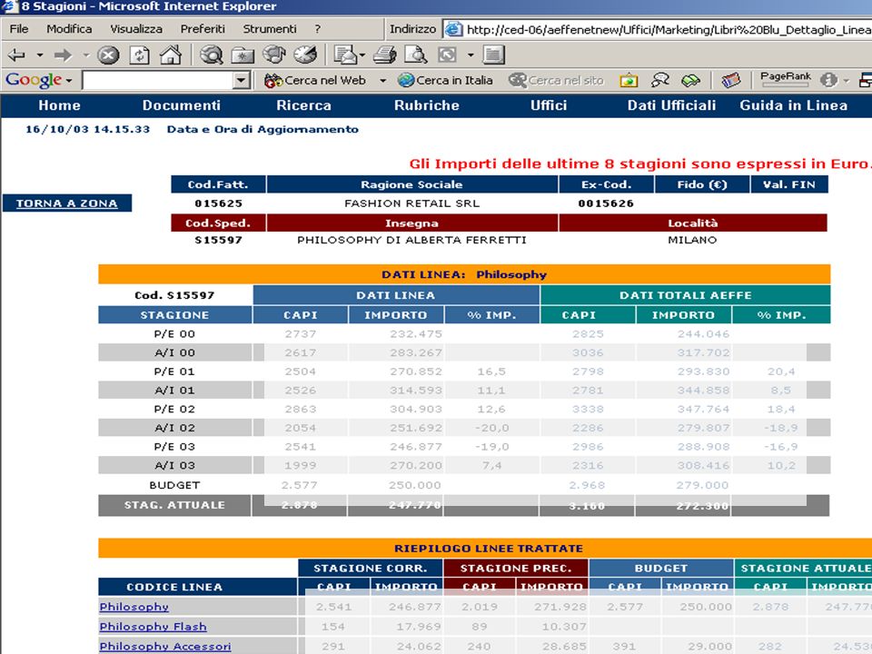Image resolution: width=872 pixels, height=654 pixels.
Task: Open the History clock icon
Action: tap(305, 54)
